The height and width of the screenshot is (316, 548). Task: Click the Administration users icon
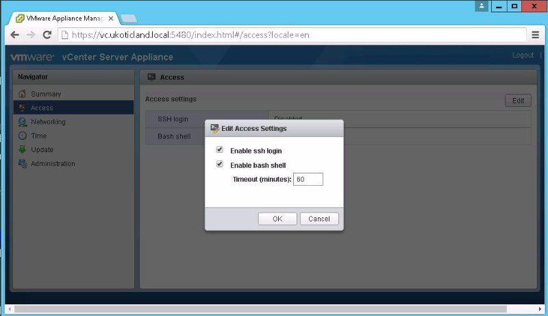(x=23, y=164)
